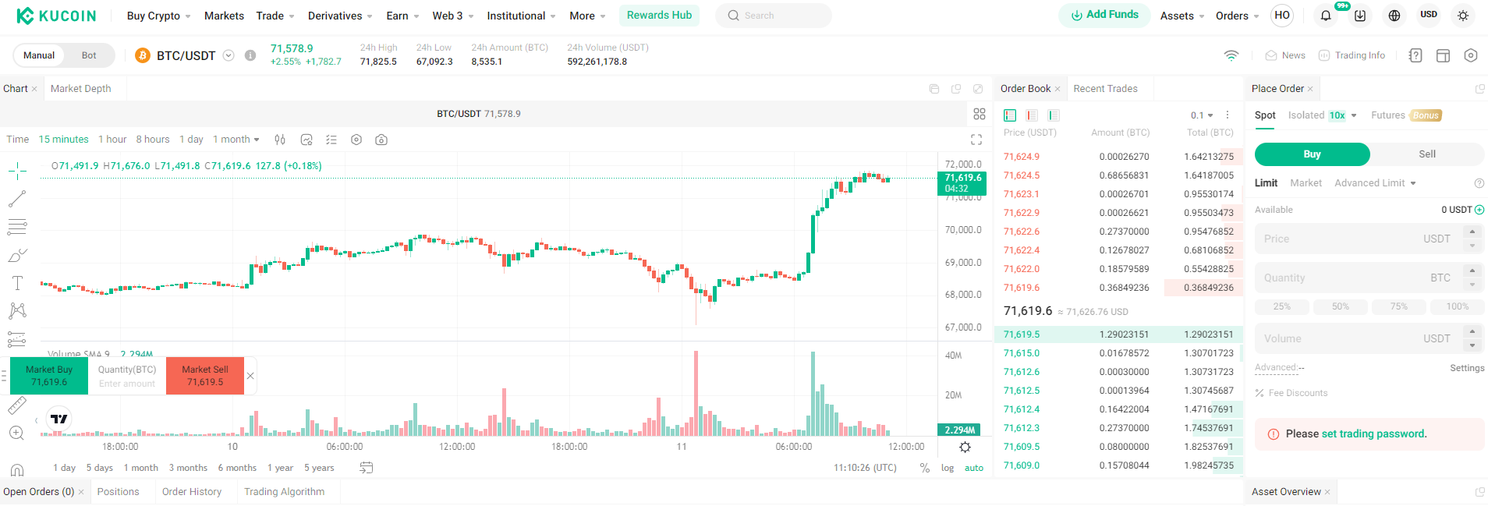This screenshot has height=506, width=1488.
Task: Select the text annotation tool
Action: 17,283
